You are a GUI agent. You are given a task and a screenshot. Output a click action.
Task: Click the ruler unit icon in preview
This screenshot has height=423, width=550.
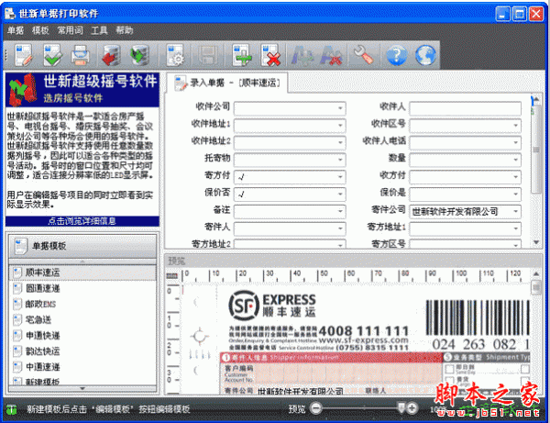[171, 276]
